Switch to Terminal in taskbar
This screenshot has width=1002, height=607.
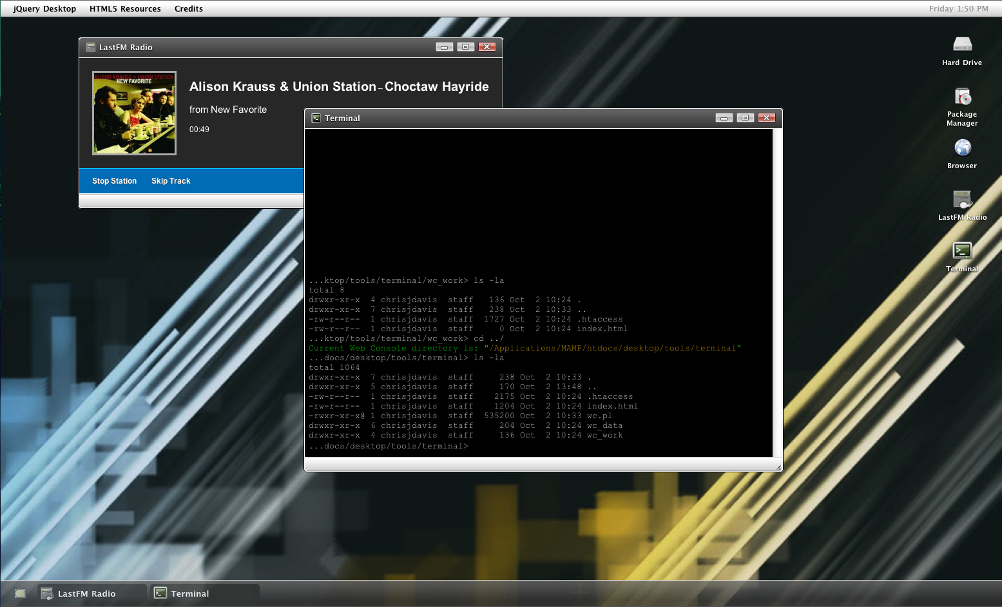[x=205, y=593]
